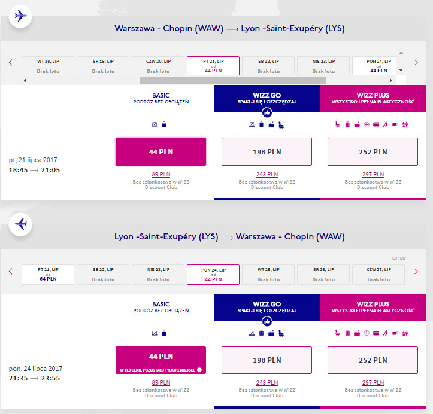Screen dimensions: 433x414
Task: Click the return Basic online check-in icon
Action: [x=155, y=333]
